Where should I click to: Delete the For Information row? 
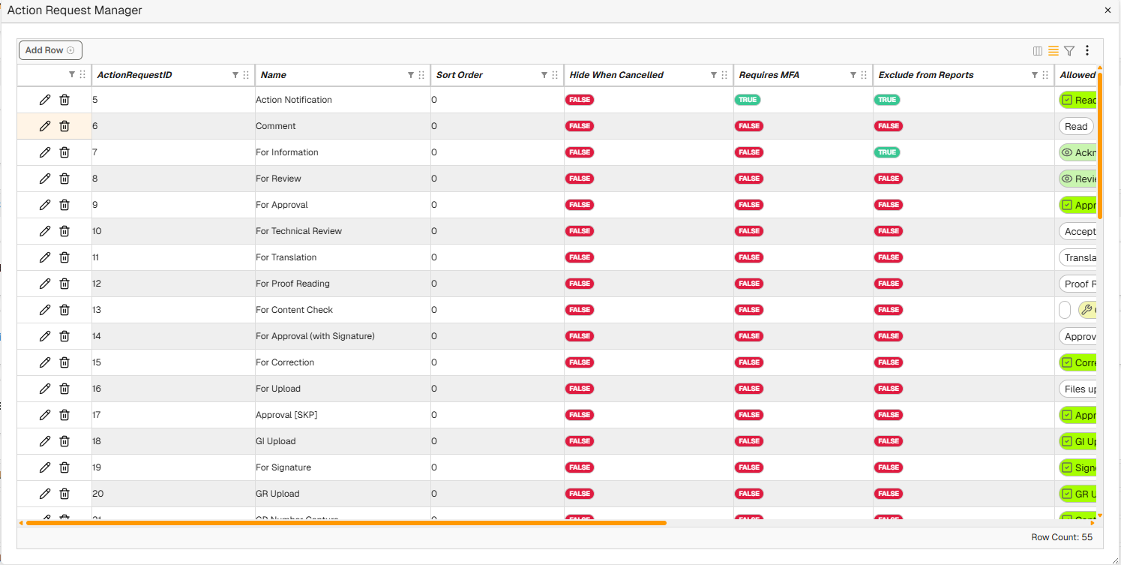coord(64,152)
